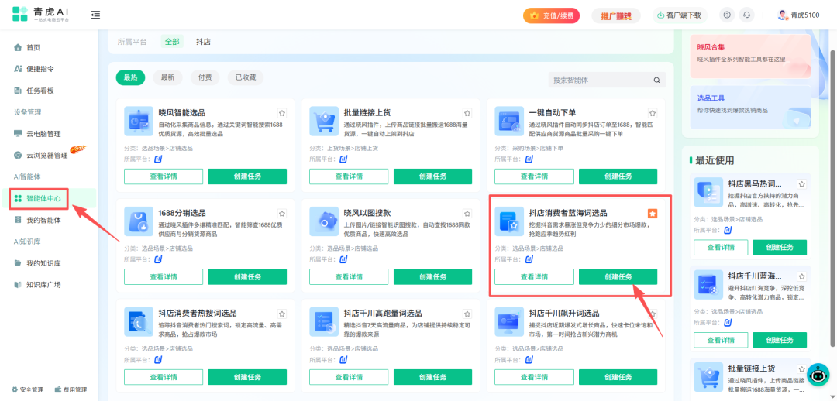This screenshot has height=401, width=837.
Task: Favorite 晓风智能选品 with its star
Action: point(282,113)
